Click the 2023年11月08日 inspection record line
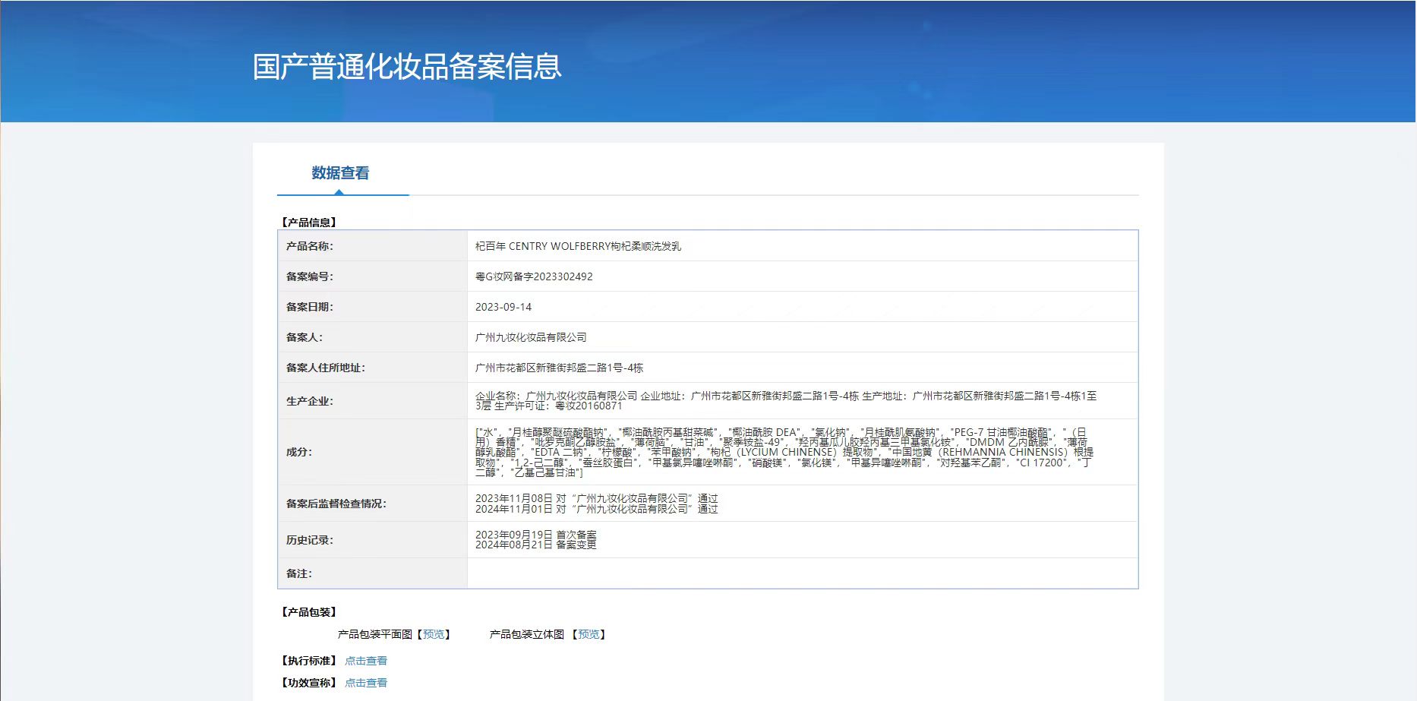The width and height of the screenshot is (1417, 701). click(x=596, y=498)
